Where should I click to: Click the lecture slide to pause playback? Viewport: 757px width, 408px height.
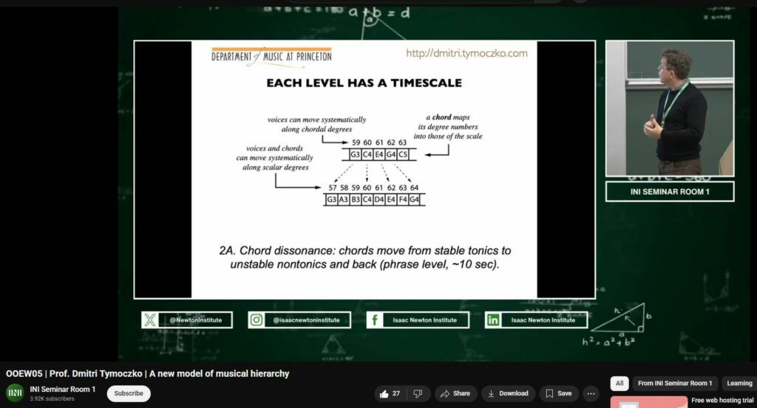[364, 170]
